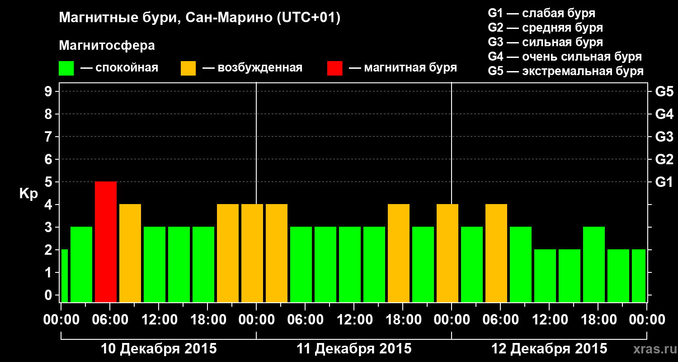
Task: Select the orange bar at 18:00 on 11 Декабря
Action: pos(399,253)
